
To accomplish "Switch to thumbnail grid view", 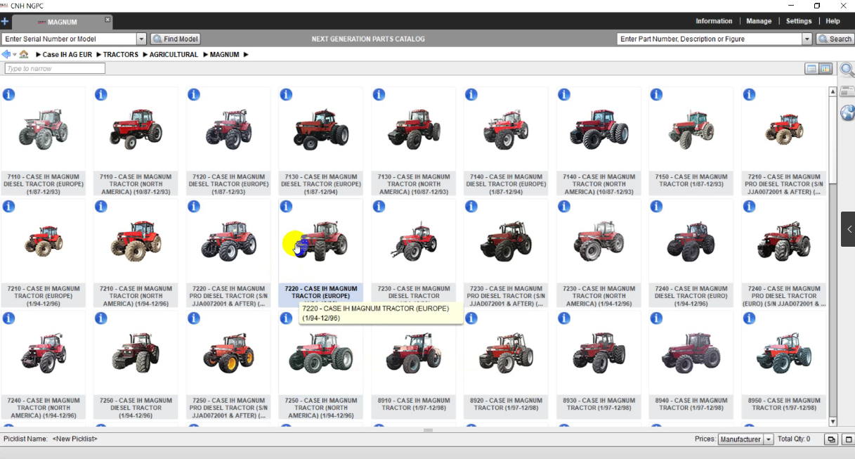I will pyautogui.click(x=825, y=68).
